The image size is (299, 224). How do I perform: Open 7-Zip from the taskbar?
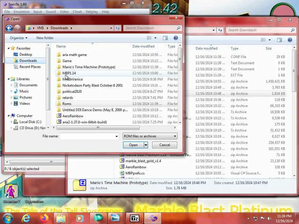135,218
